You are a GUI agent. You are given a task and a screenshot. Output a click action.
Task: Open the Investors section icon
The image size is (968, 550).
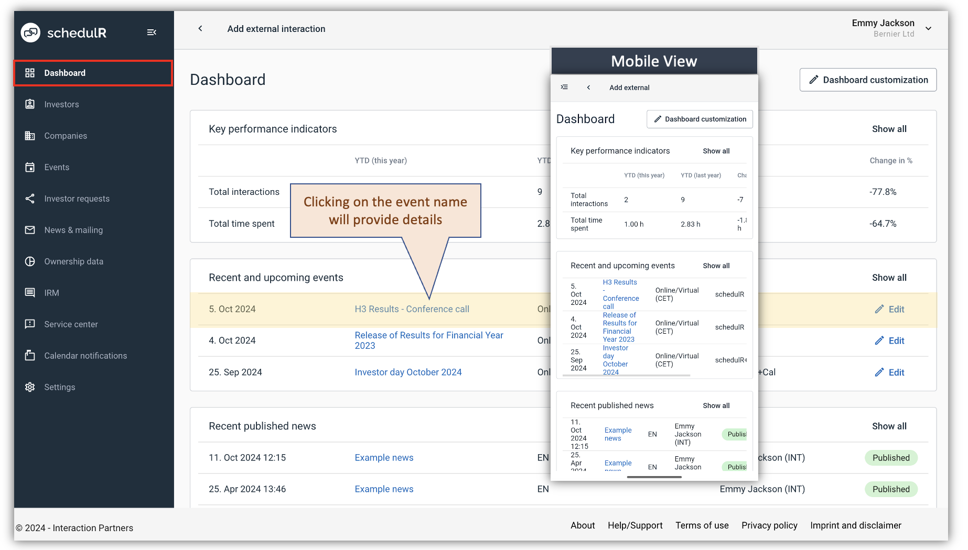click(x=30, y=104)
